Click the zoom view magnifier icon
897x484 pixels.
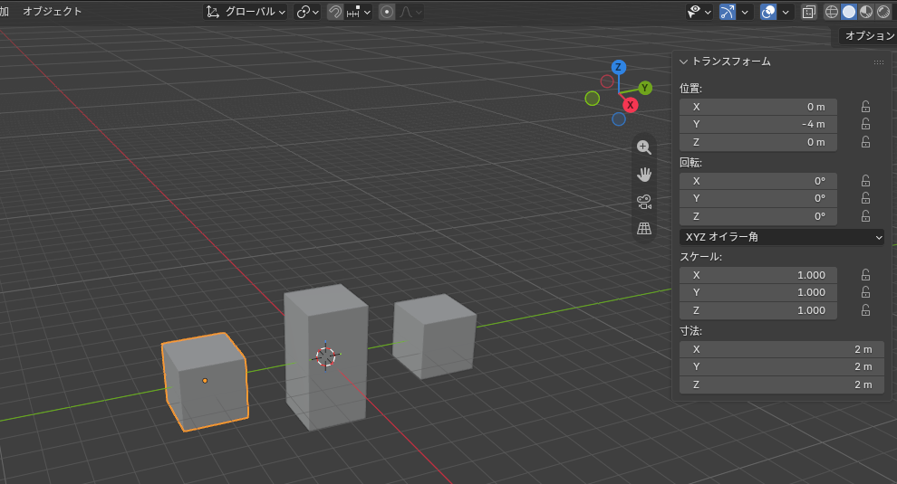pyautogui.click(x=644, y=147)
